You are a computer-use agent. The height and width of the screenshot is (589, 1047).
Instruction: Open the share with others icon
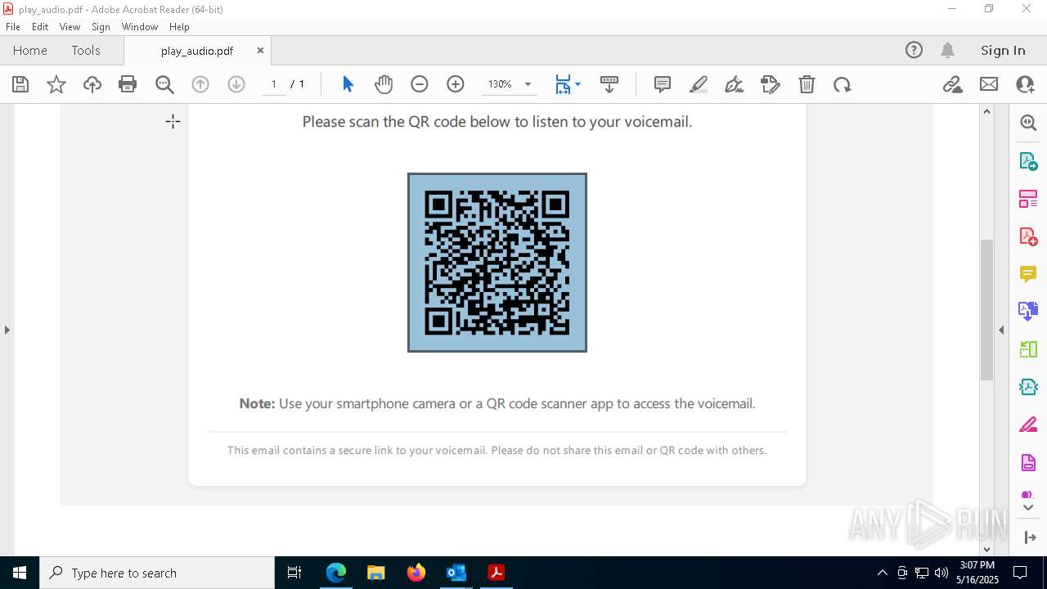(1025, 84)
